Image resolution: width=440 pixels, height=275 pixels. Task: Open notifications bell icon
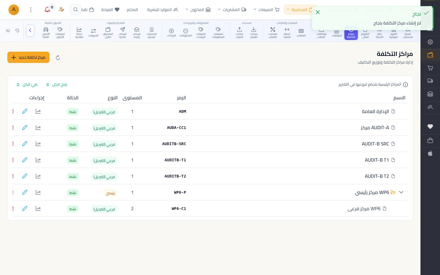[47, 10]
